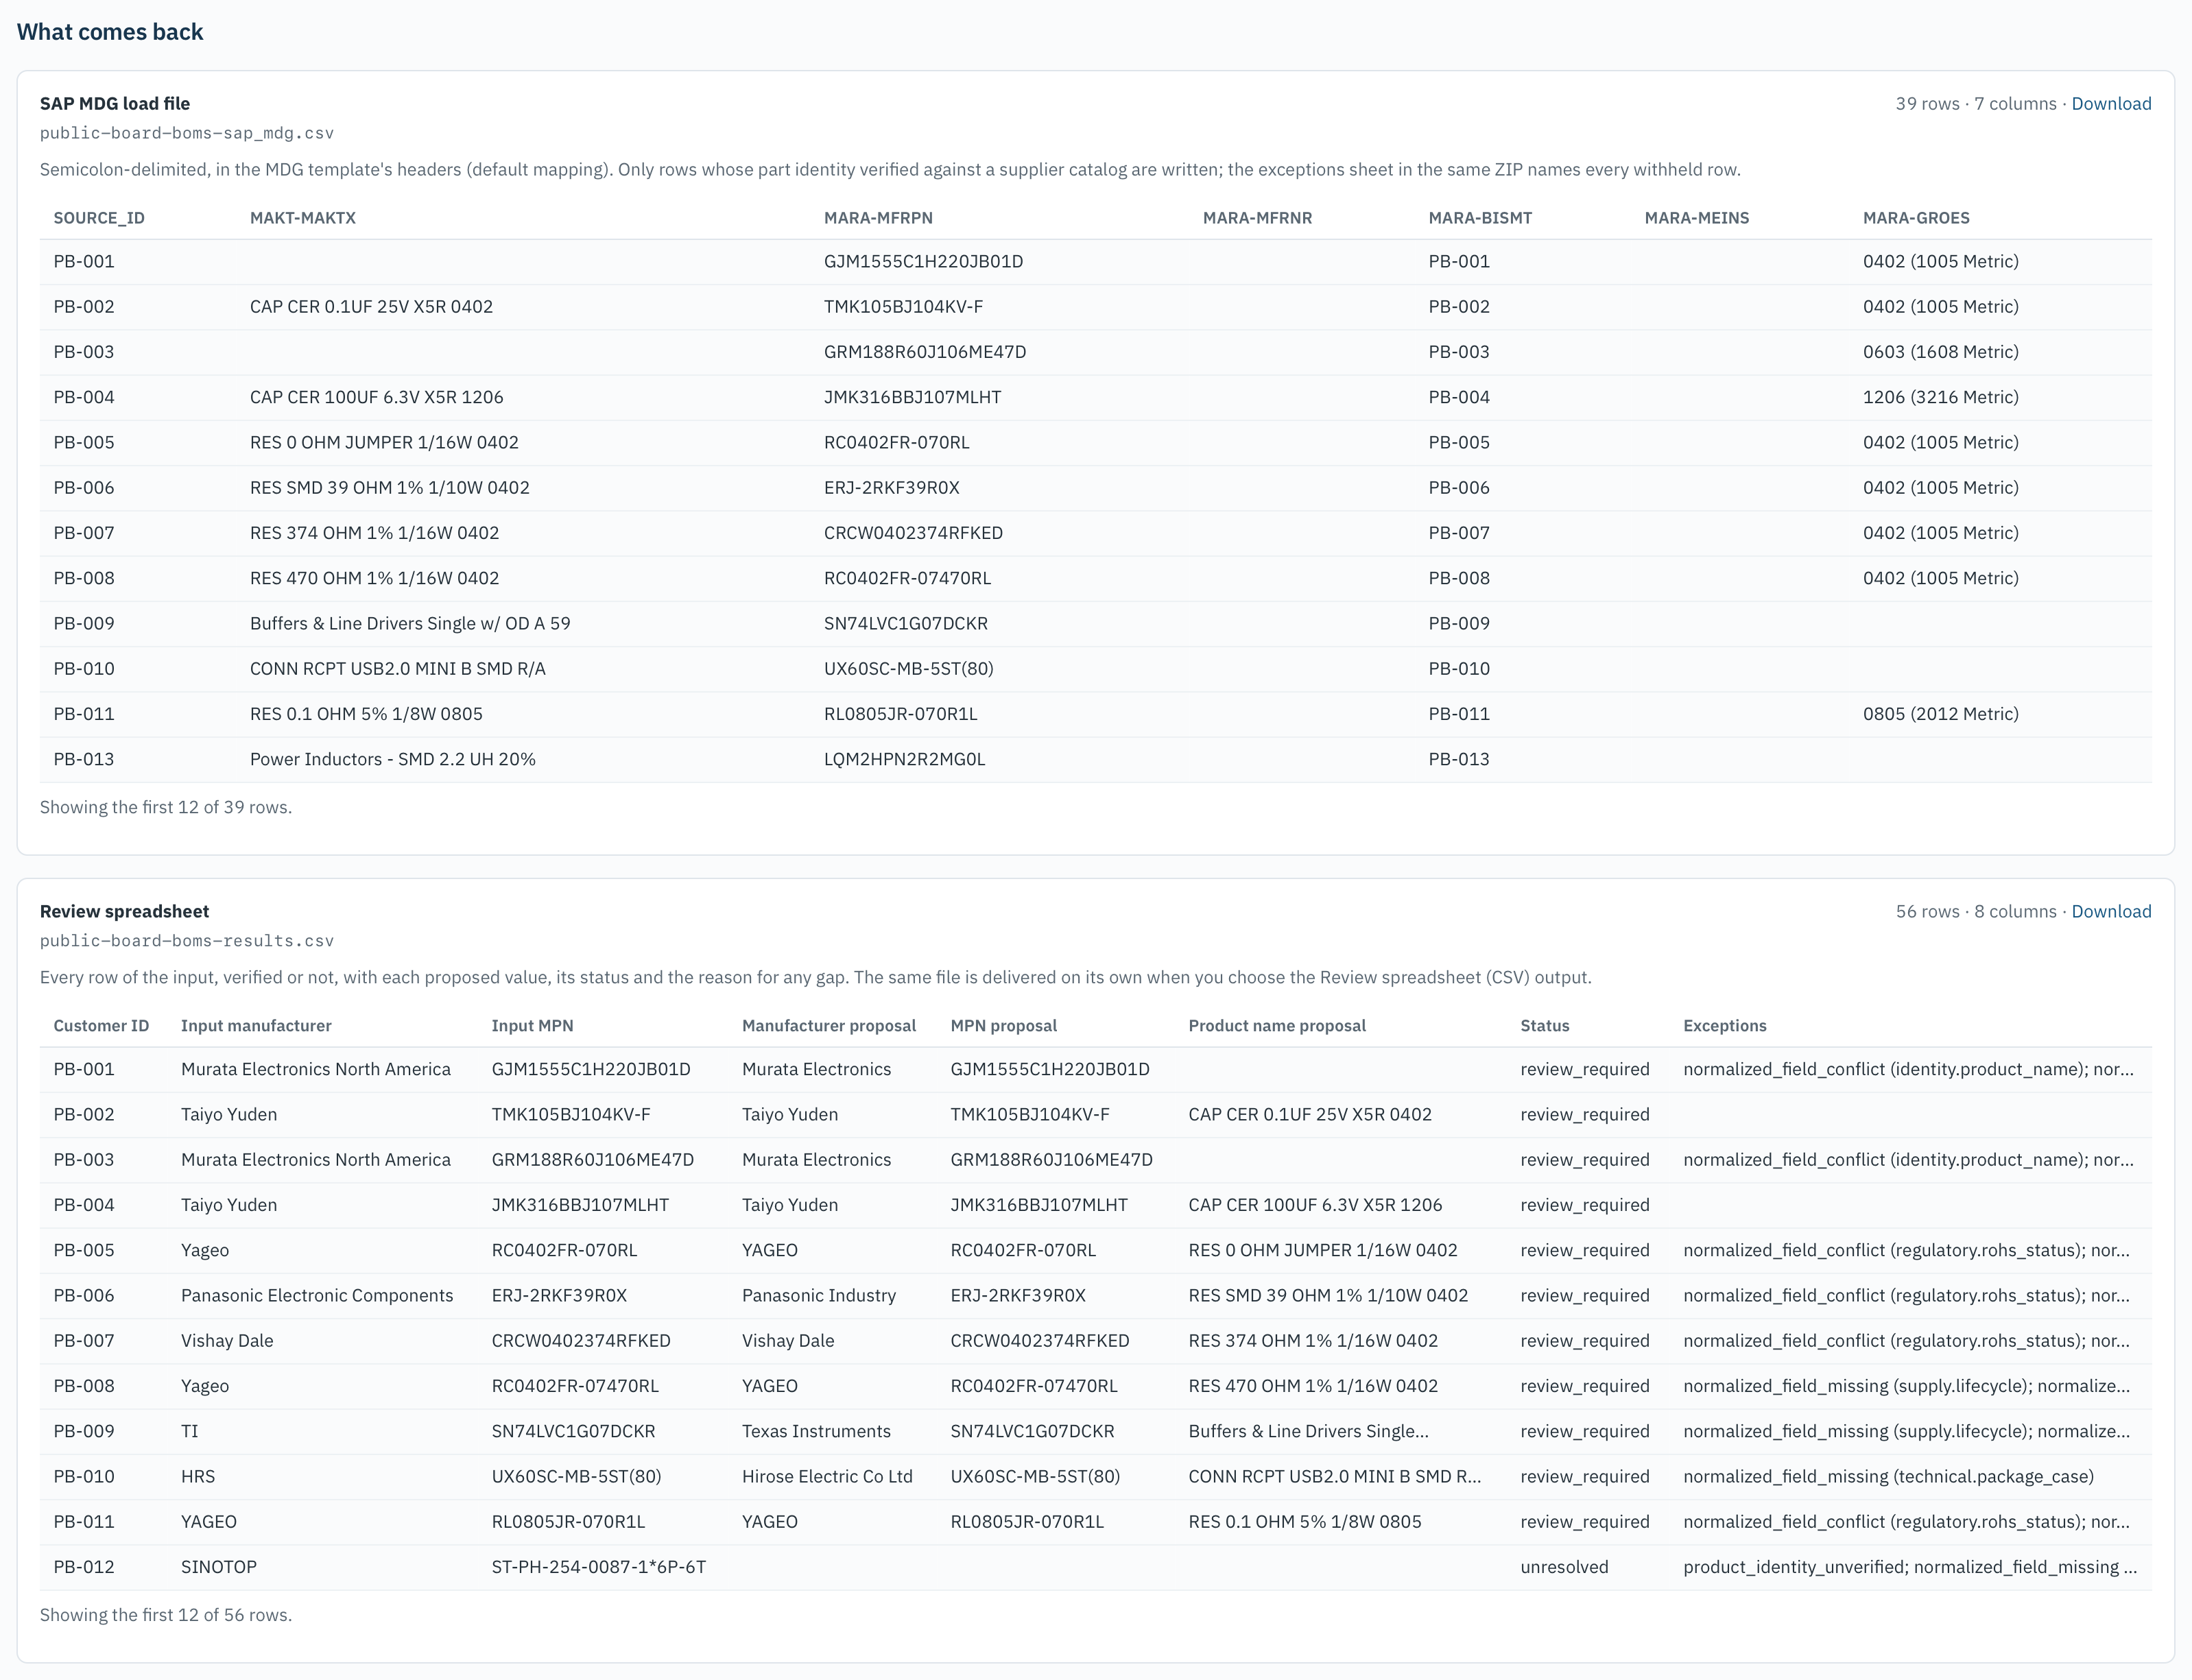Click the SINOTOP manufacturer cell
The height and width of the screenshot is (1680, 2192).
coord(219,1567)
